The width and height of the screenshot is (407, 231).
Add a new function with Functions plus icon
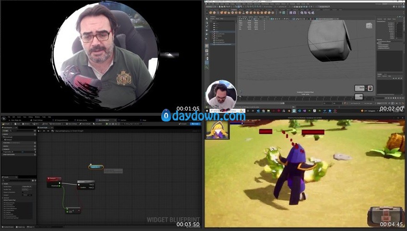pyautogui.click(x=35, y=143)
